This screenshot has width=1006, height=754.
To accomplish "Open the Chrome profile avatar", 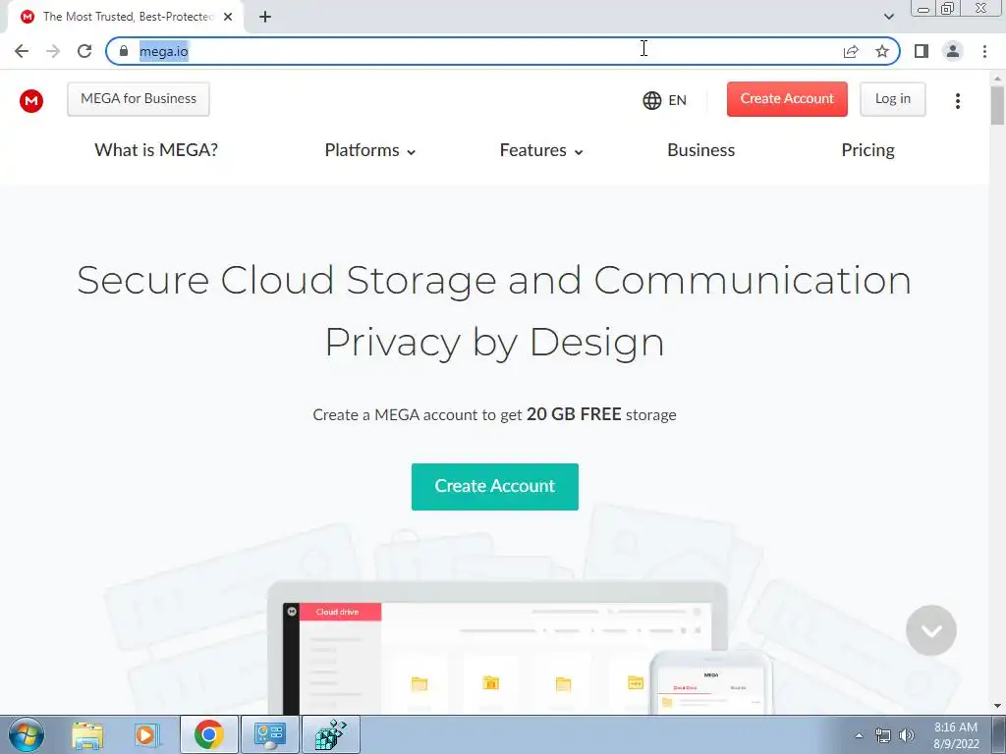I will [953, 51].
